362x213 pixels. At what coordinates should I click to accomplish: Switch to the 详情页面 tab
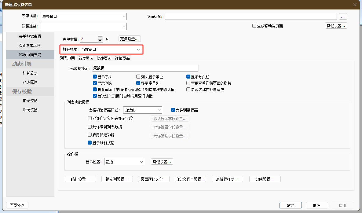122,58
